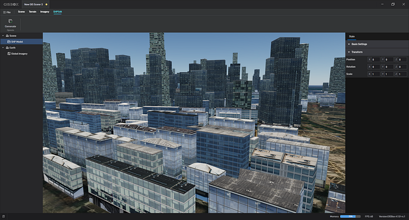Click the Global Imagery layer icon

click(x=9, y=54)
